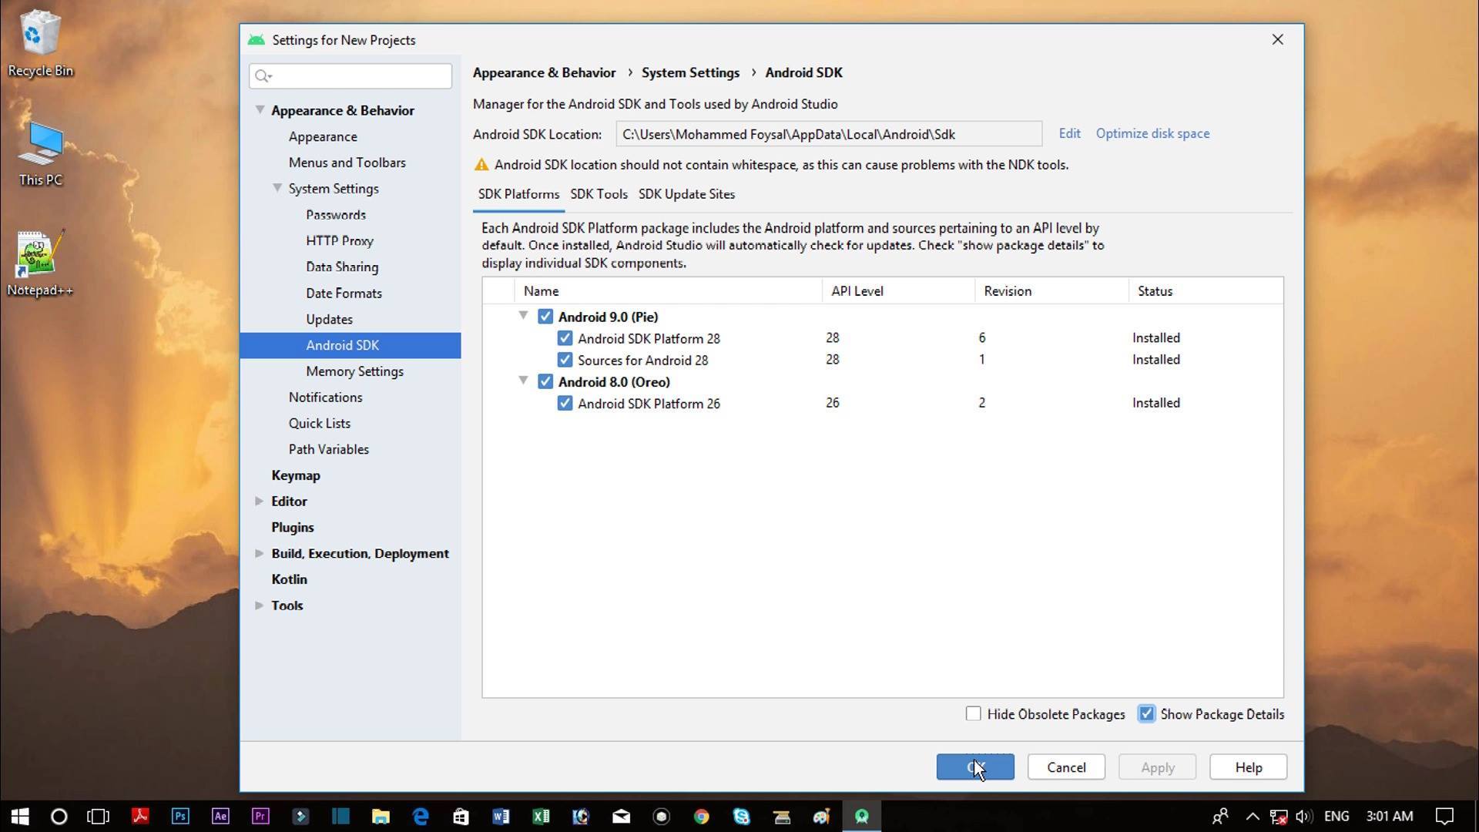Open Path Variables settings

pyautogui.click(x=328, y=449)
